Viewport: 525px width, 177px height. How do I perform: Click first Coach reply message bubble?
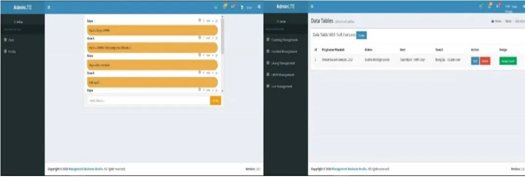click(152, 48)
